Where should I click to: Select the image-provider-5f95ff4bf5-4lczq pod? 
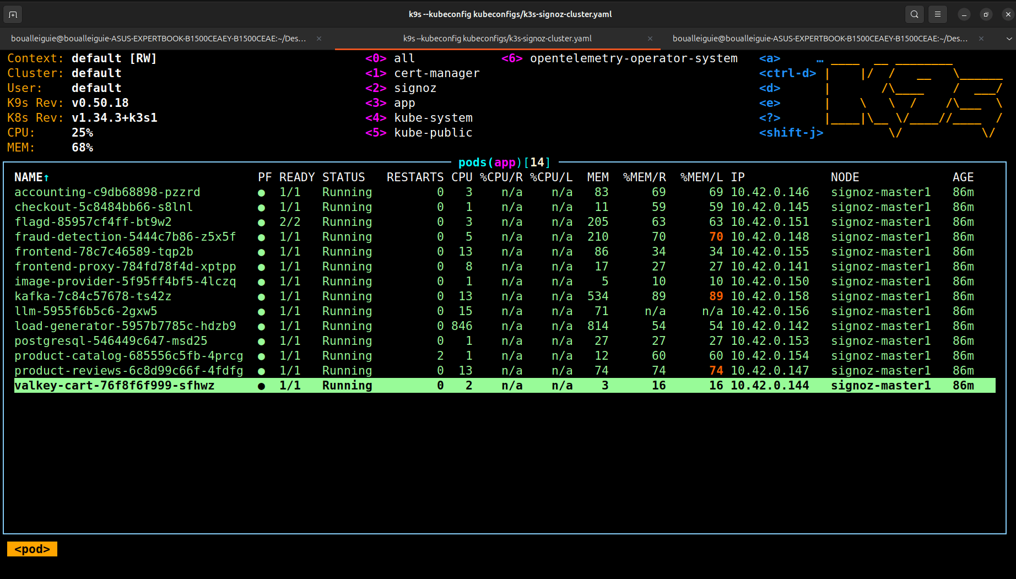505,282
